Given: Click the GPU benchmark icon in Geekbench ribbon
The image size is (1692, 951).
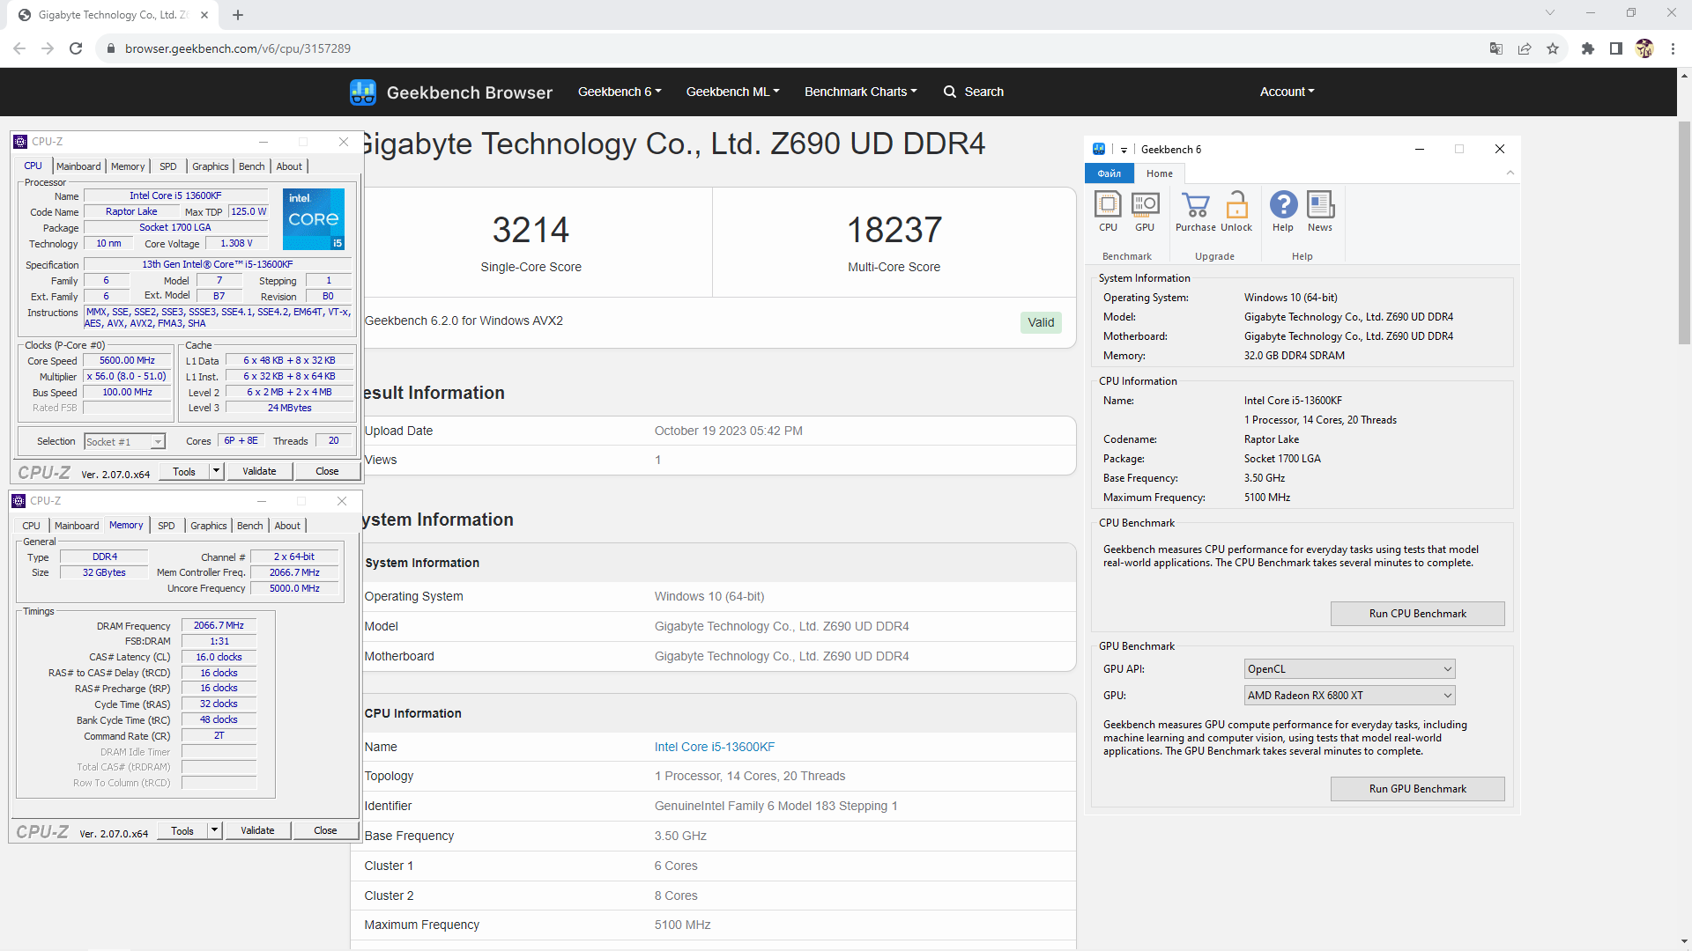Looking at the screenshot, I should tap(1145, 205).
